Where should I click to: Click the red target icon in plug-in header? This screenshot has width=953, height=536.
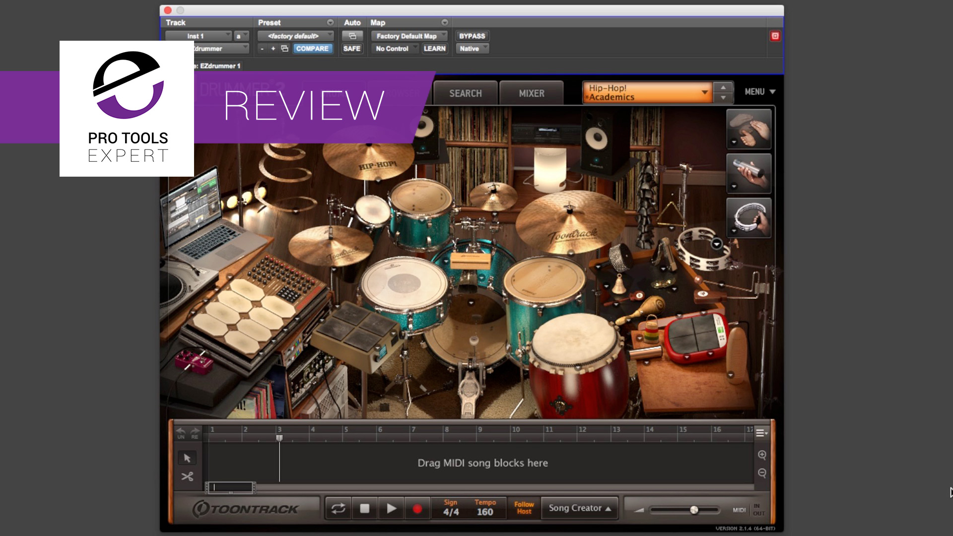point(775,36)
